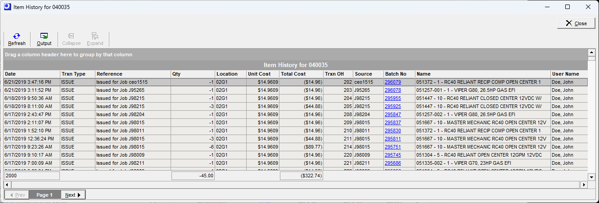Image resolution: width=599 pixels, height=203 pixels.
Task: Select the ($89.77) total cost cell
Action: click(x=301, y=147)
